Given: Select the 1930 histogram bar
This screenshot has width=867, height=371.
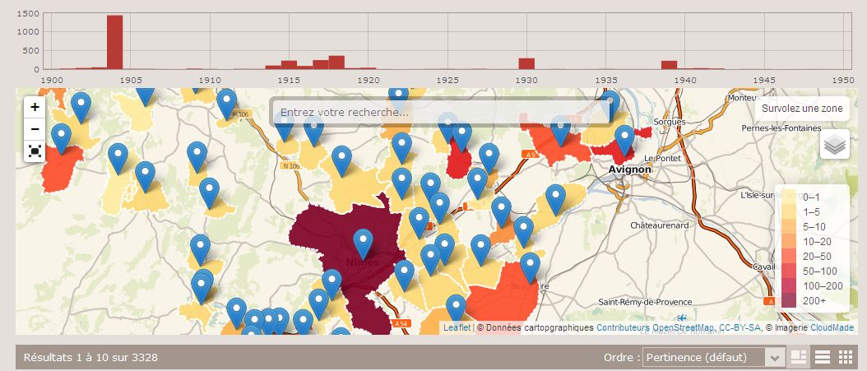Looking at the screenshot, I should pos(526,63).
